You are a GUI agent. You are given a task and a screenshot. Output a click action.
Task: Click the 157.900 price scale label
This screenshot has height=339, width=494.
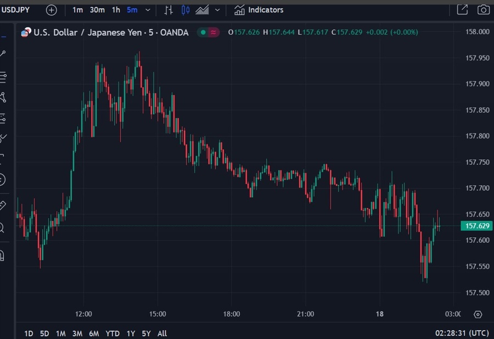click(478, 84)
